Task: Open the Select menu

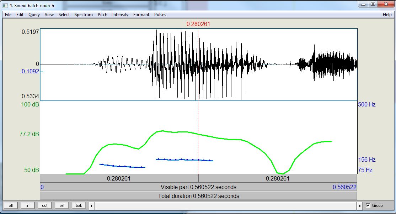Action: [64, 14]
